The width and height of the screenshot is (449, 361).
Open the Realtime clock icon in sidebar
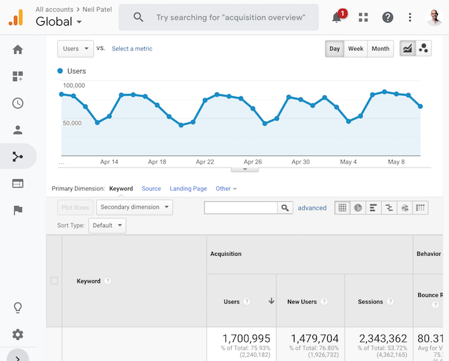tap(18, 103)
